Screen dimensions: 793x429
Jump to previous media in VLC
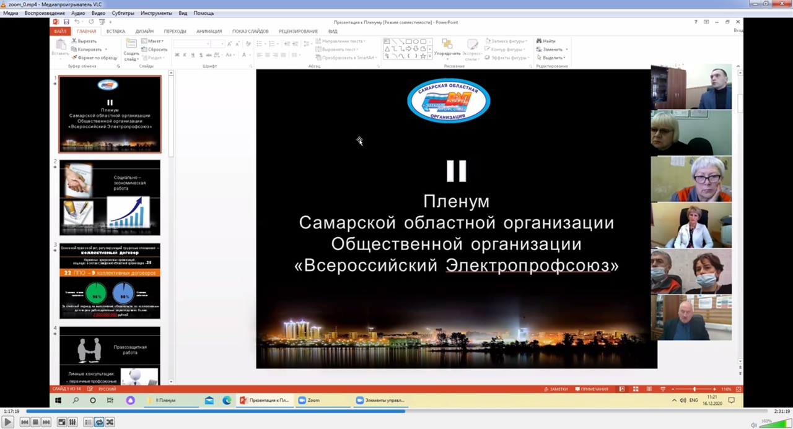[x=24, y=422]
